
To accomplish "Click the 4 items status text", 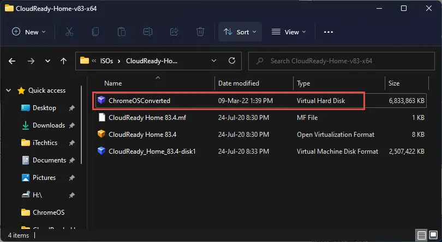I will [x=19, y=235].
